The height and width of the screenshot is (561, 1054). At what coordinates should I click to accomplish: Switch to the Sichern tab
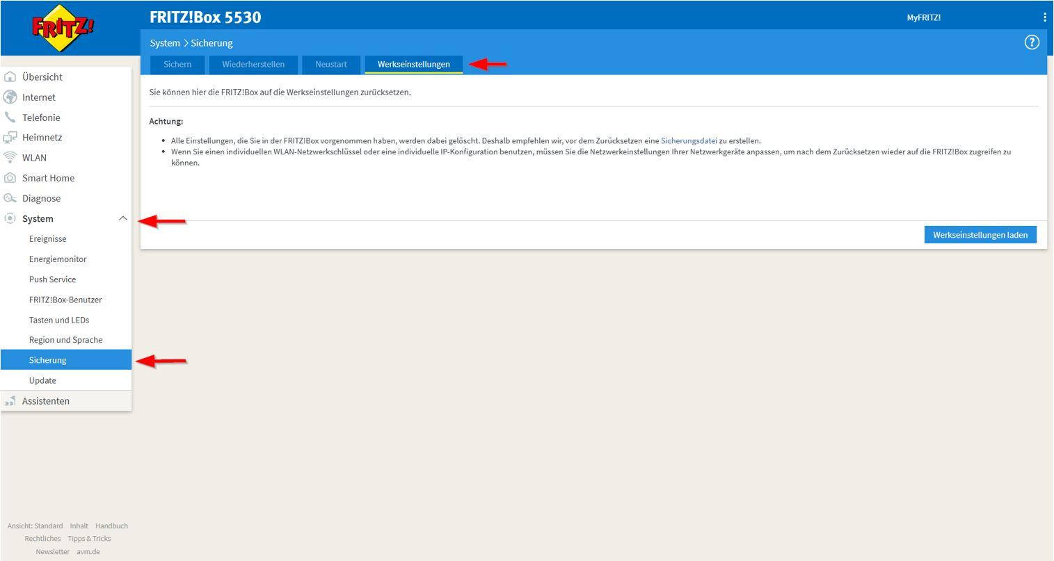click(x=177, y=65)
